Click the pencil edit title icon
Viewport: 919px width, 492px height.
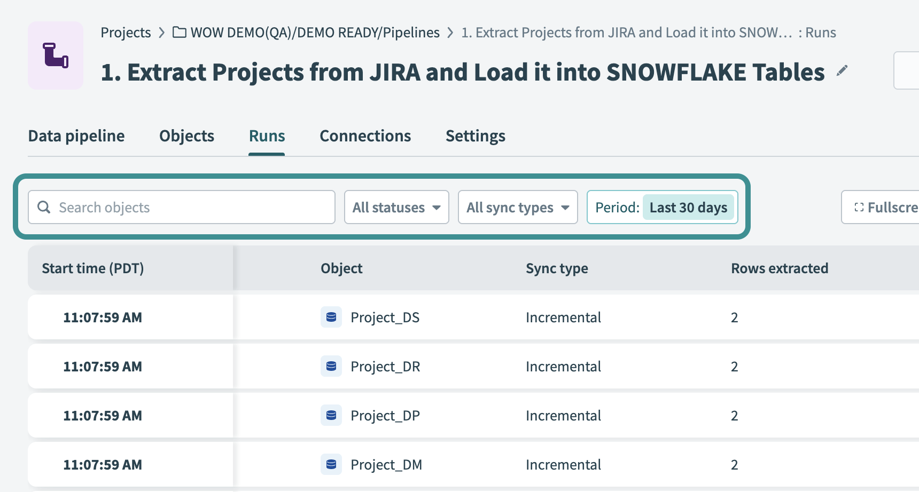[x=842, y=71]
